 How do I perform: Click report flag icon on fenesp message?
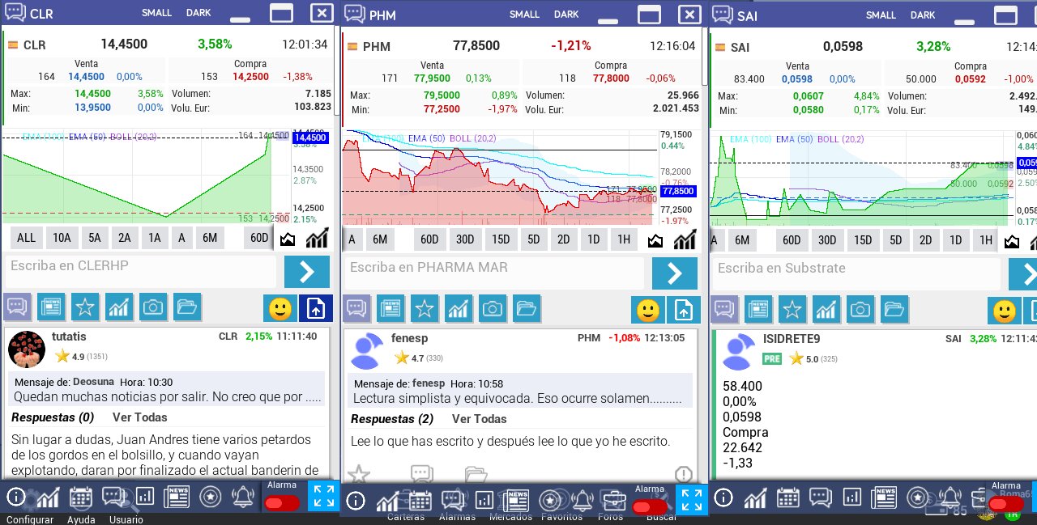[684, 474]
